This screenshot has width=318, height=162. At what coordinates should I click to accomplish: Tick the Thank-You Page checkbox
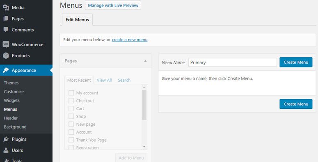71,140
